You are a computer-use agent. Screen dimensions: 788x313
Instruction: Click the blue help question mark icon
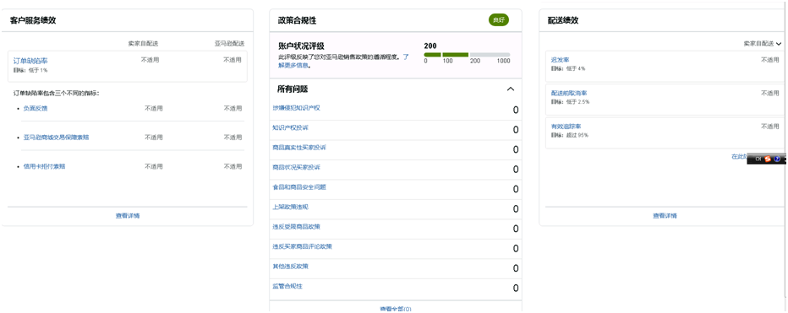[777, 159]
